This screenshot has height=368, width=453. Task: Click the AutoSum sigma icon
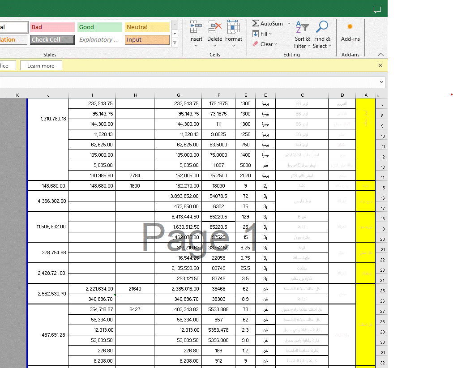click(x=255, y=23)
